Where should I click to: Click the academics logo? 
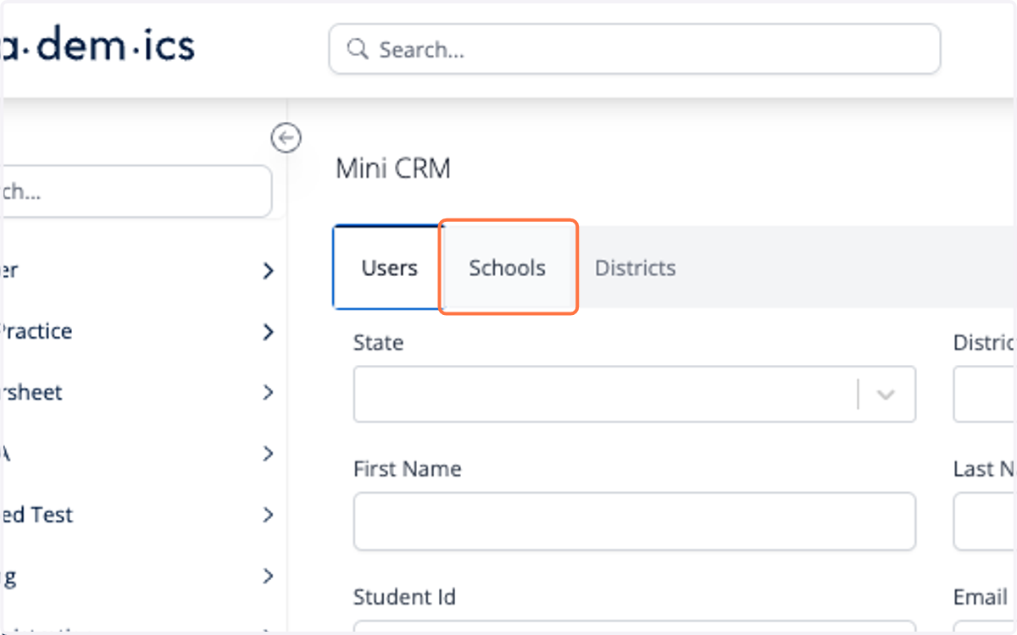click(x=97, y=47)
